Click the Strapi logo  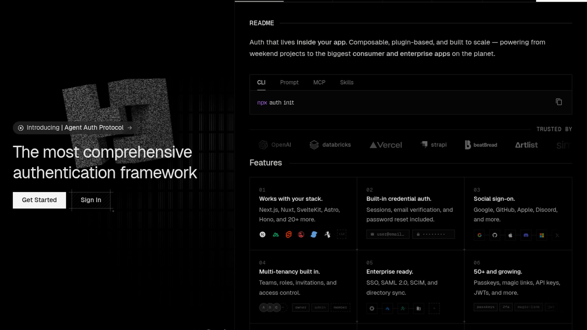click(434, 145)
